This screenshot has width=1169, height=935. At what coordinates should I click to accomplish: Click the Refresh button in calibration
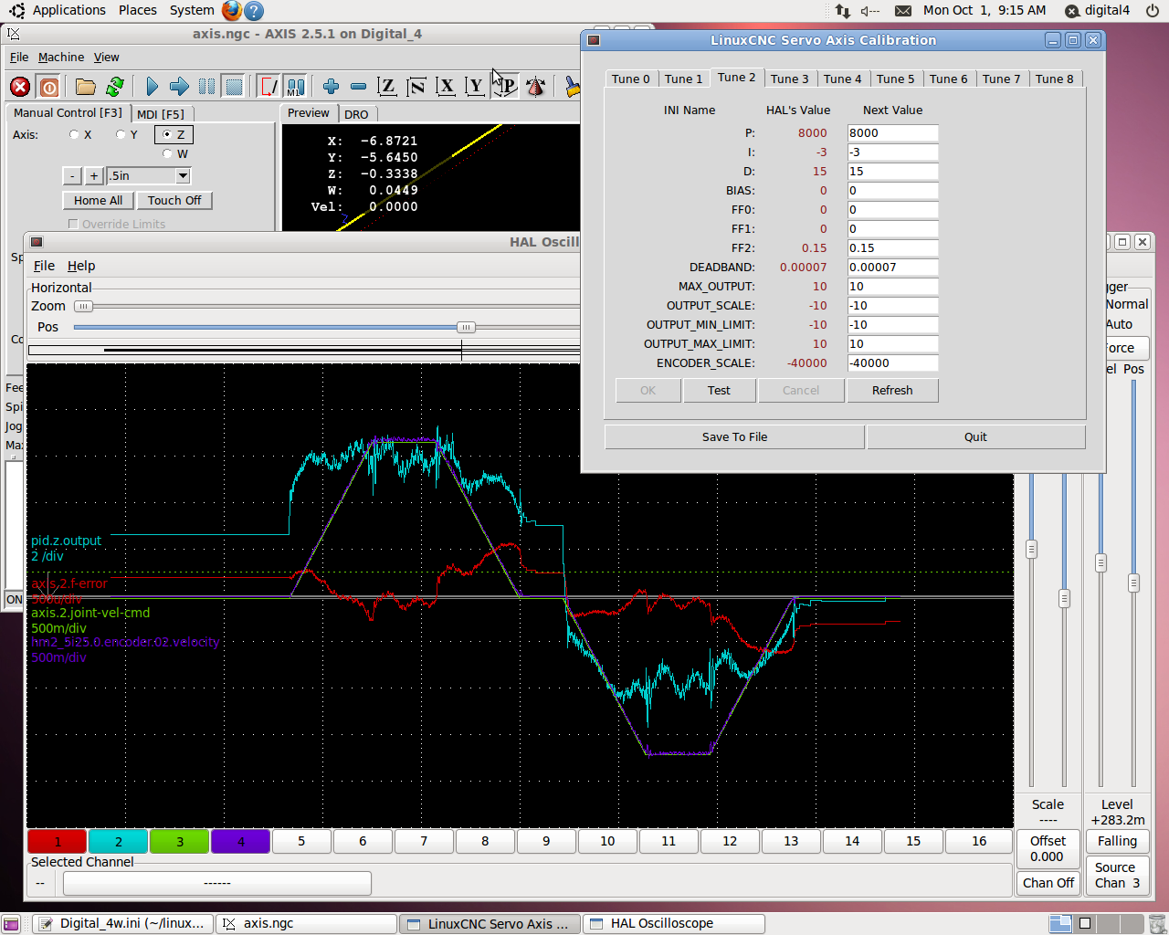tap(892, 390)
